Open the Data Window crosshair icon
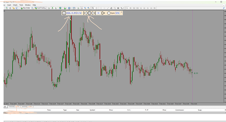This screenshot has height=122, width=226. click(10, 8)
